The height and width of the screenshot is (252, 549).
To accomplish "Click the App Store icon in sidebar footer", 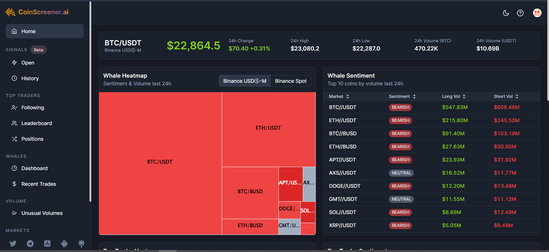I will click(x=47, y=243).
